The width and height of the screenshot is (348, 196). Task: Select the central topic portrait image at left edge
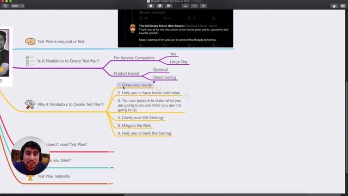[x=4, y=53]
